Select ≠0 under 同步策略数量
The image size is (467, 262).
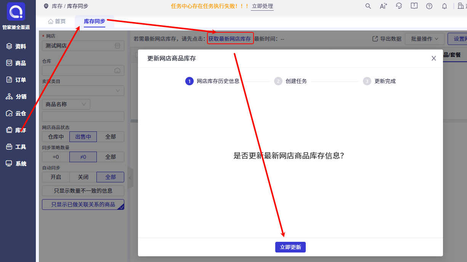pyautogui.click(x=83, y=157)
